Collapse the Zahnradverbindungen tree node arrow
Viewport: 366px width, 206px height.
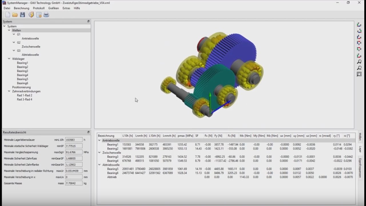(9, 91)
